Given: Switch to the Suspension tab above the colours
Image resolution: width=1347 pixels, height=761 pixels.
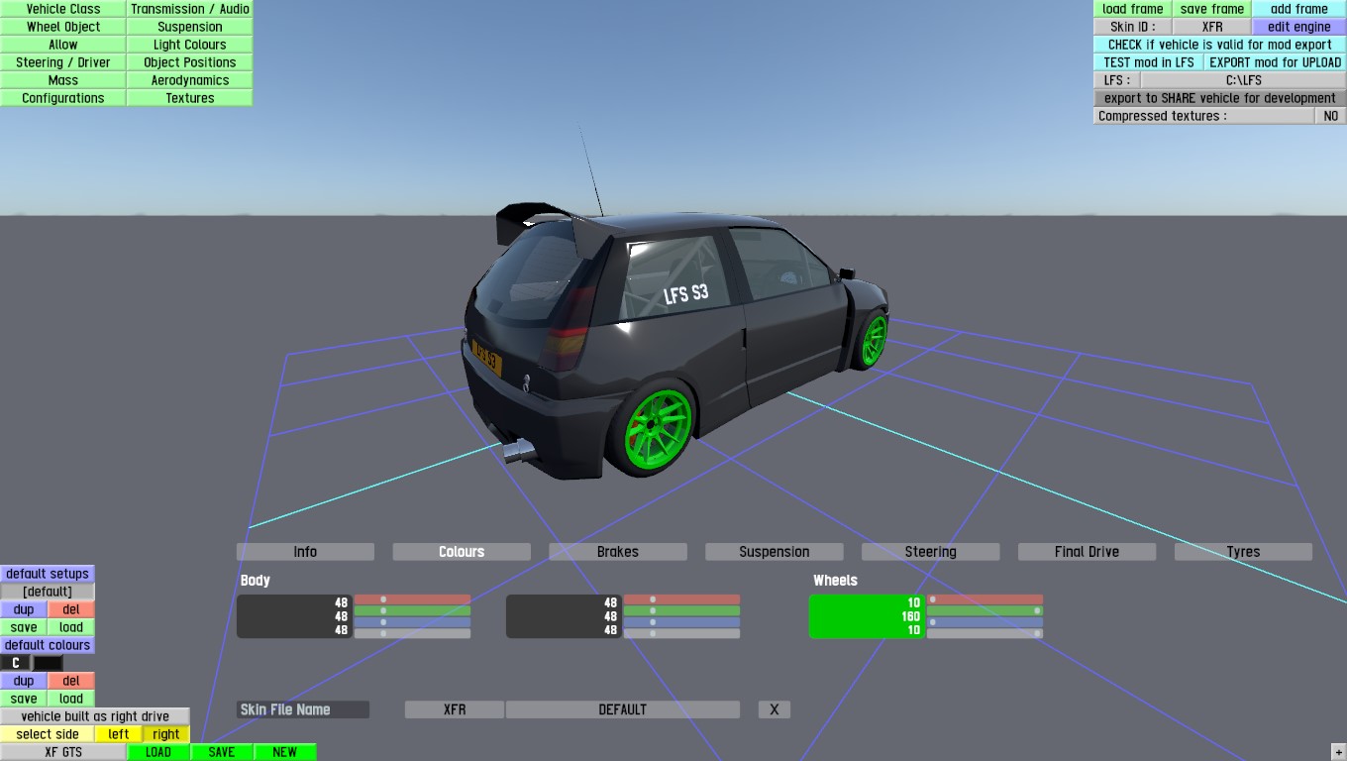Looking at the screenshot, I should point(775,552).
